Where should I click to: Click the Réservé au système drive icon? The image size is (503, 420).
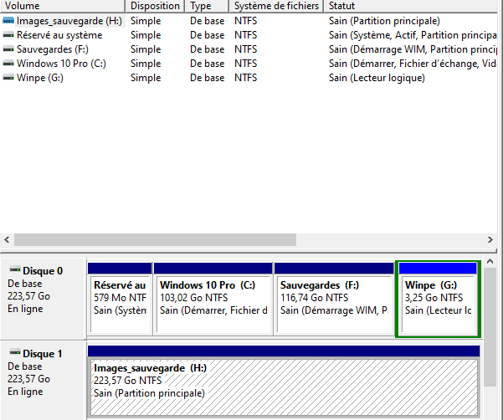[8, 35]
